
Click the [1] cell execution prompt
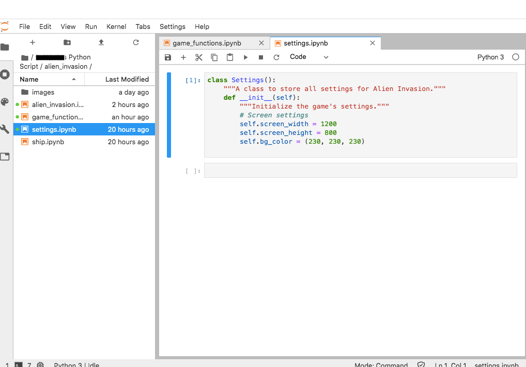[x=193, y=80]
